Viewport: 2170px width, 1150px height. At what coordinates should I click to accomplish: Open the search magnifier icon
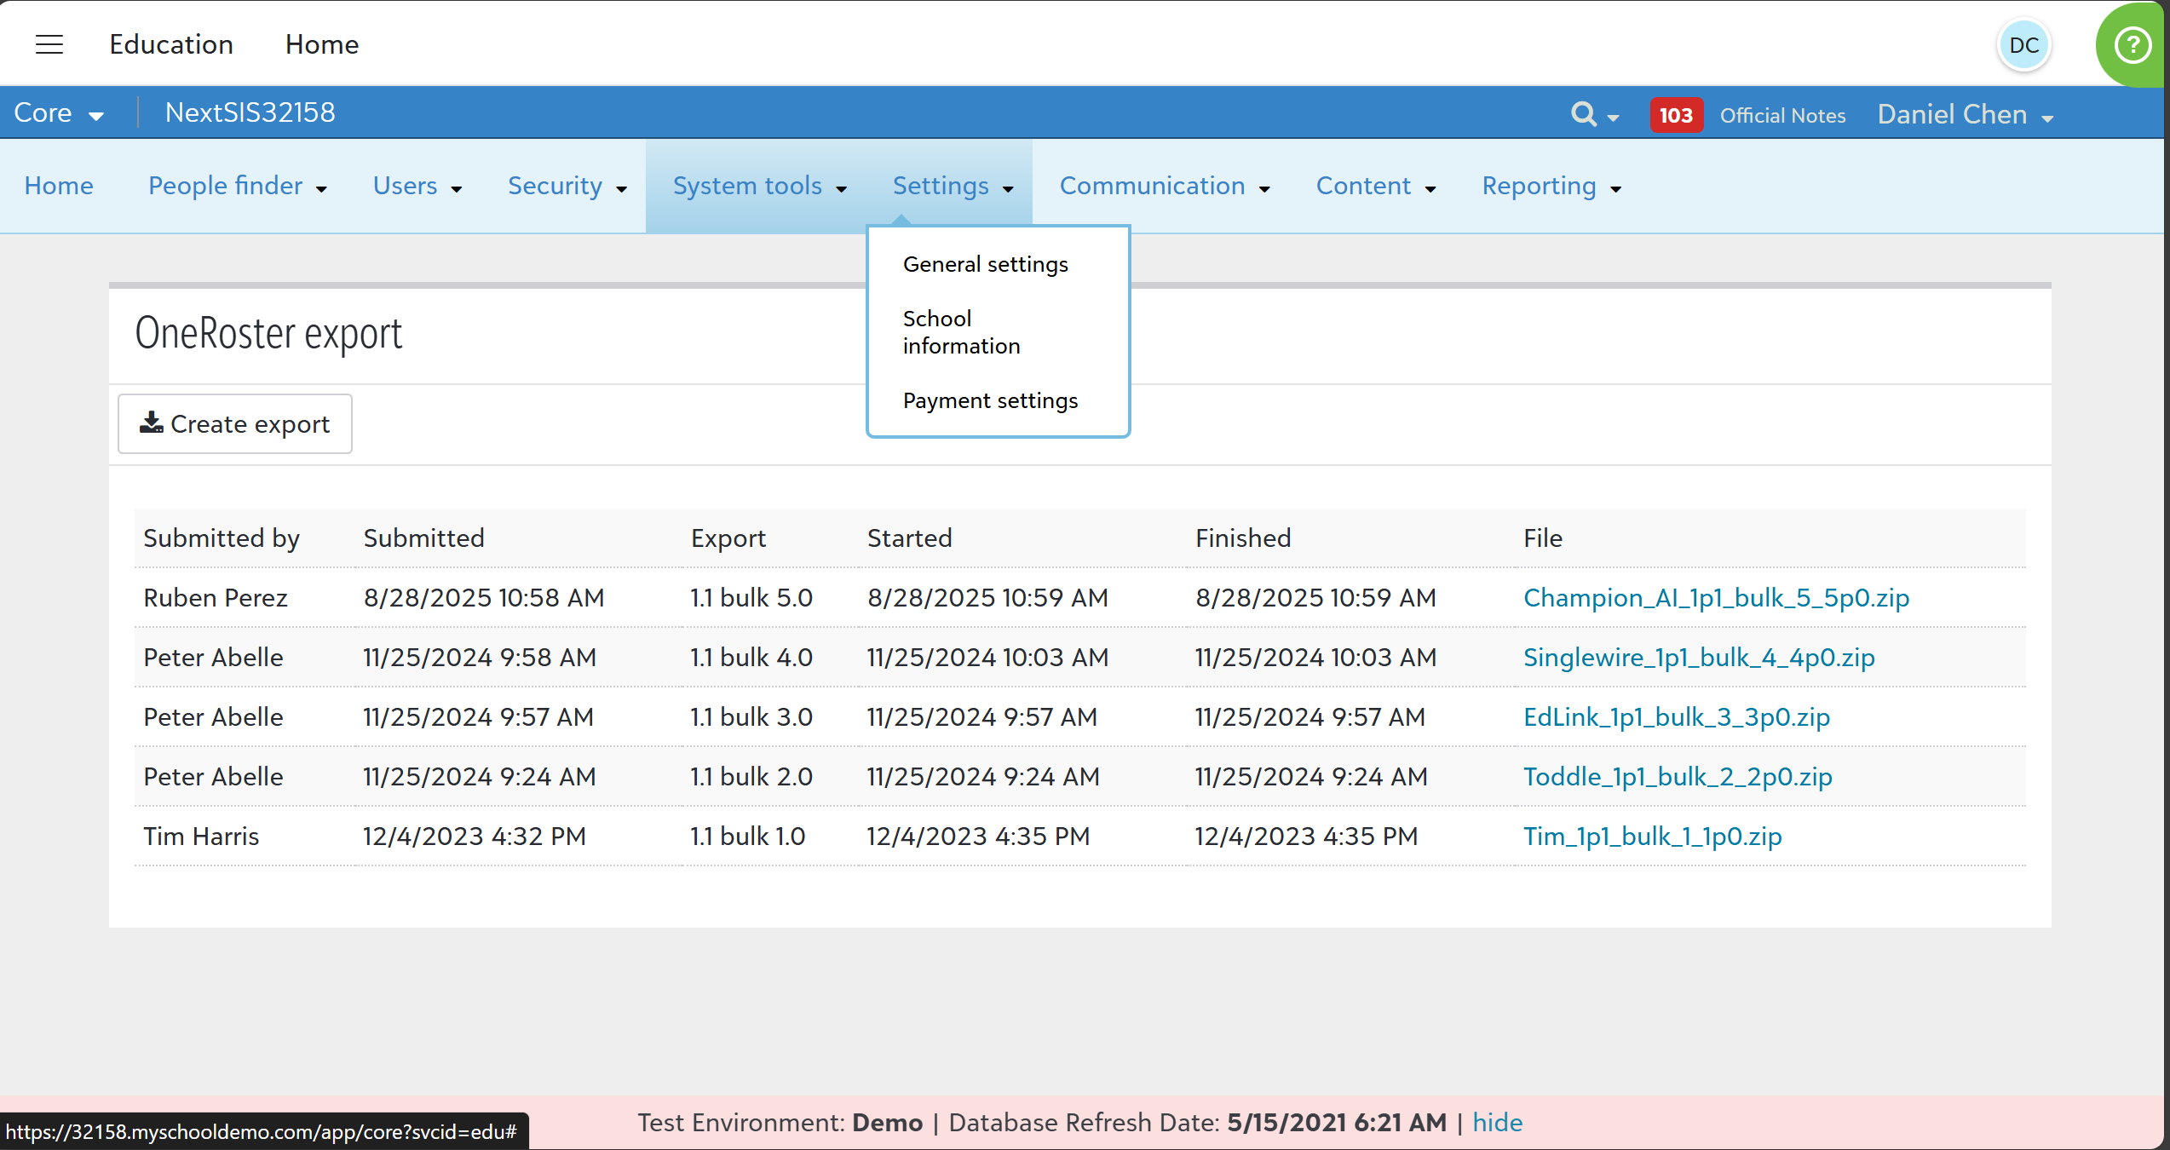point(1585,114)
